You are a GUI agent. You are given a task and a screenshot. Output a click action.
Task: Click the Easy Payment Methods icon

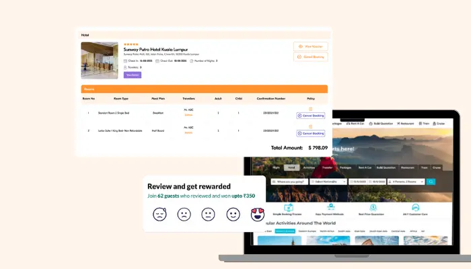(331, 207)
